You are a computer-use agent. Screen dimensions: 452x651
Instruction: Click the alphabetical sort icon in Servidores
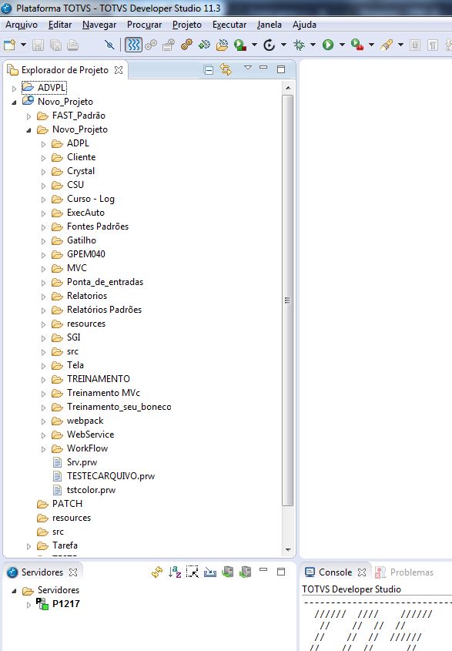click(x=175, y=572)
